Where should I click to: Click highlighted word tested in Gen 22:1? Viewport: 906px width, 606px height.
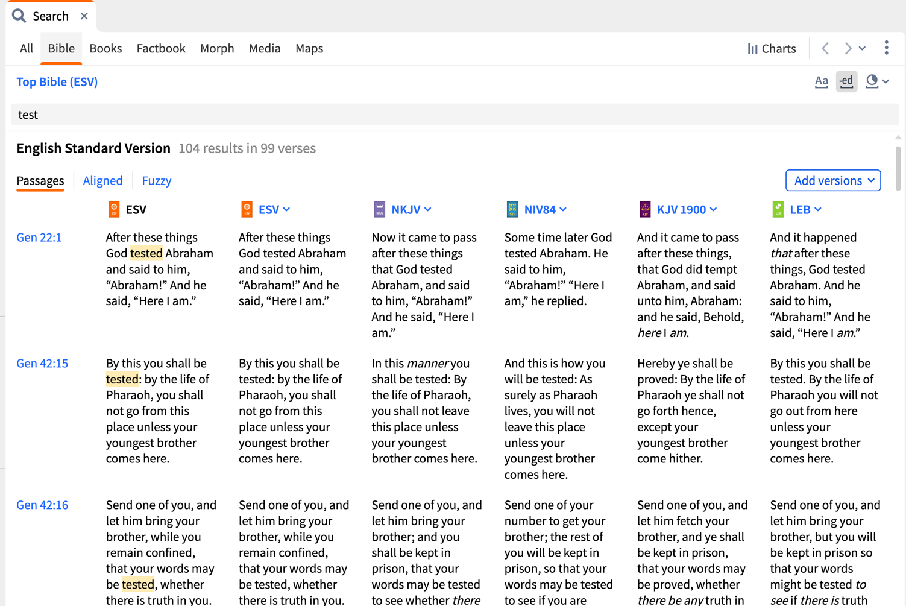[x=146, y=253]
